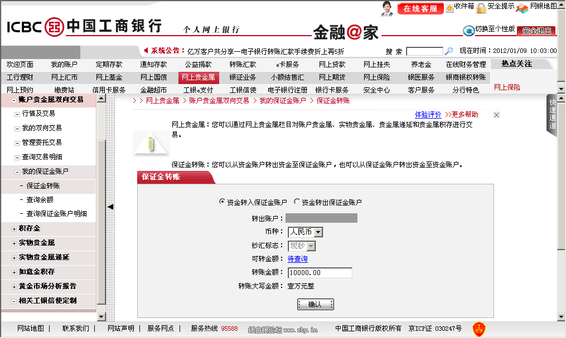Click the >>更多帮助 link
The image size is (566, 338).
461,115
